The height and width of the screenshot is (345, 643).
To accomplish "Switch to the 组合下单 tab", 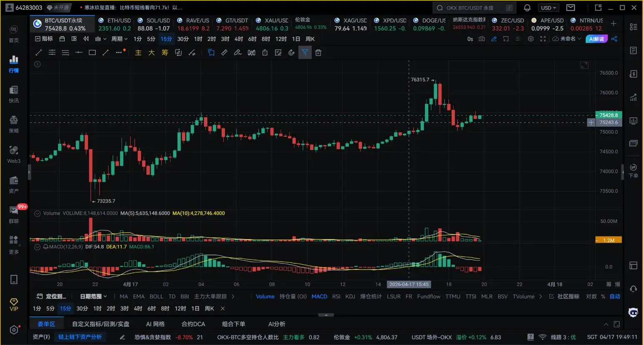I will point(234,324).
